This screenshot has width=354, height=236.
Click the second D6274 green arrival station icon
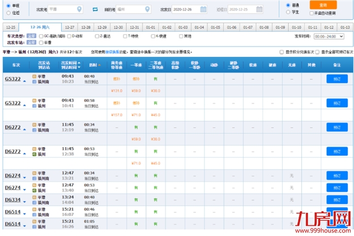pos(35,191)
